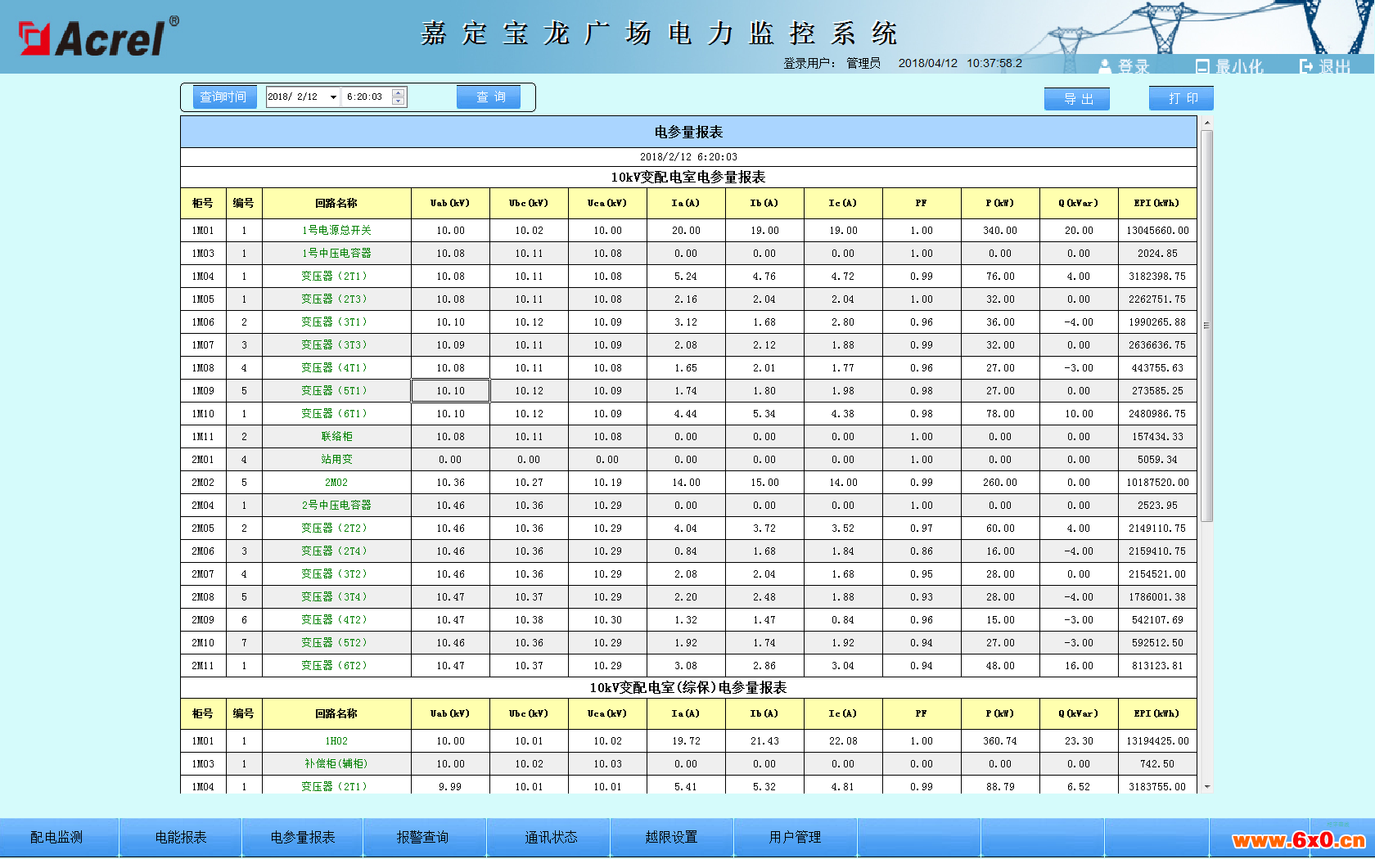Click the Q value 16.00 in row 2M11

1079,666
